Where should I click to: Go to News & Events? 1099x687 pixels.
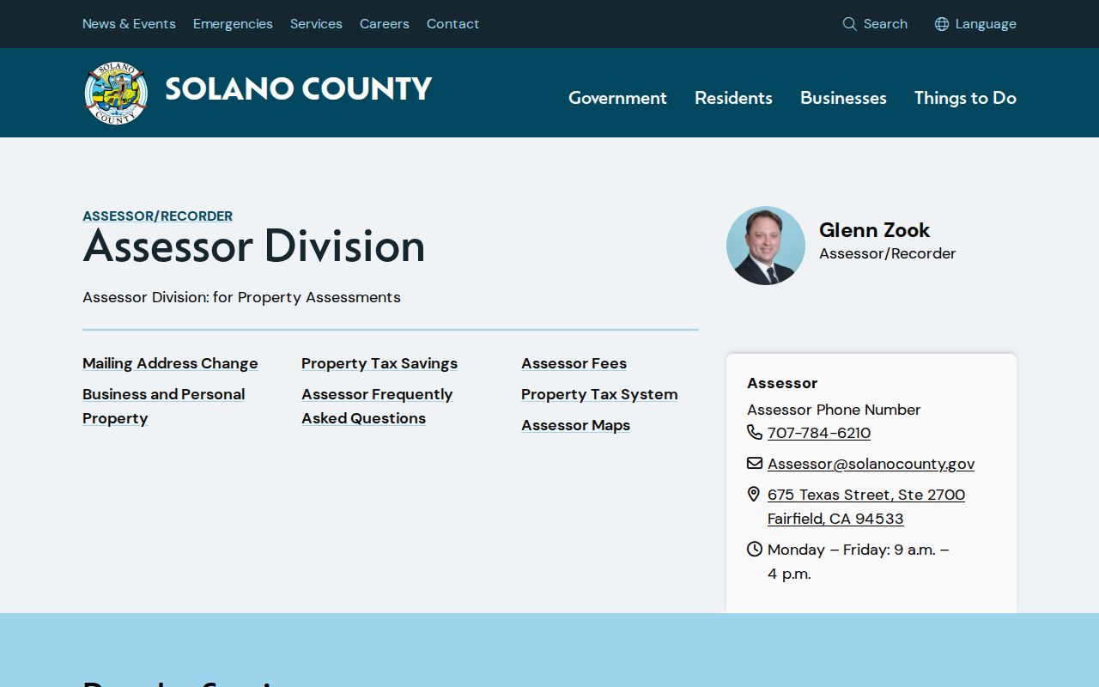click(129, 24)
